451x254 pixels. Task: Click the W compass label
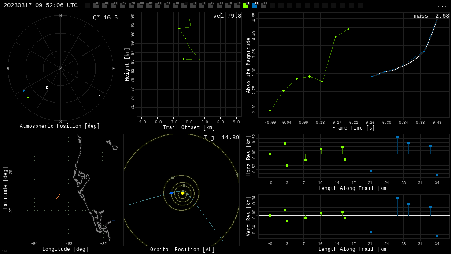pos(8,68)
